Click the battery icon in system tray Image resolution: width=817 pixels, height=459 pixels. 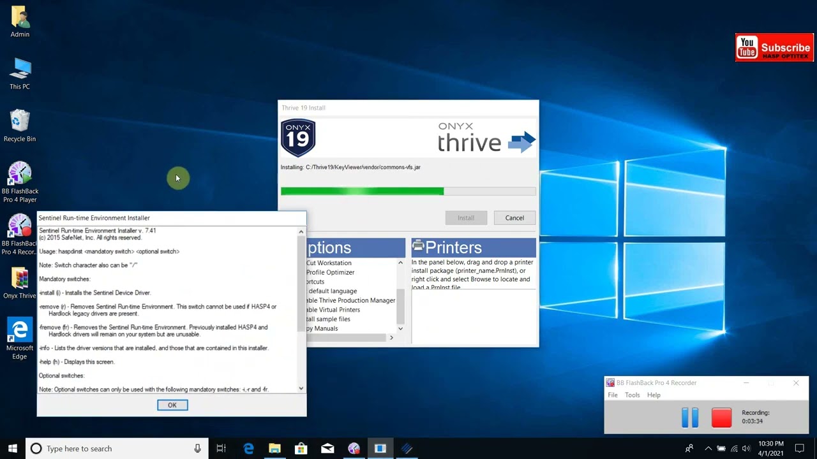point(721,449)
